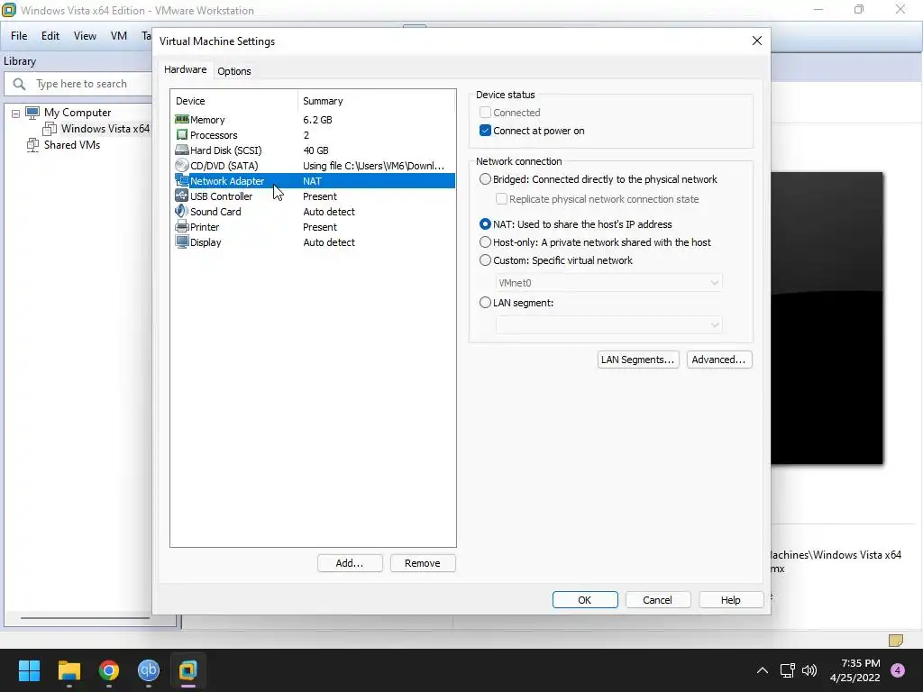Image resolution: width=923 pixels, height=692 pixels.
Task: Click the Library search magnifier icon
Action: [20, 84]
